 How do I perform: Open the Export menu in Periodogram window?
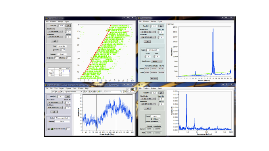pos(160,21)
